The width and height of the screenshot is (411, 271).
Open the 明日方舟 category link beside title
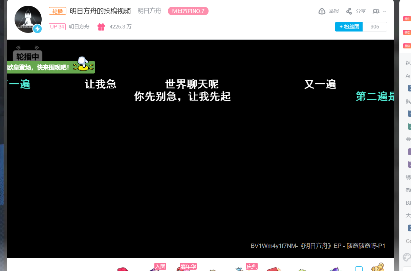pos(149,11)
